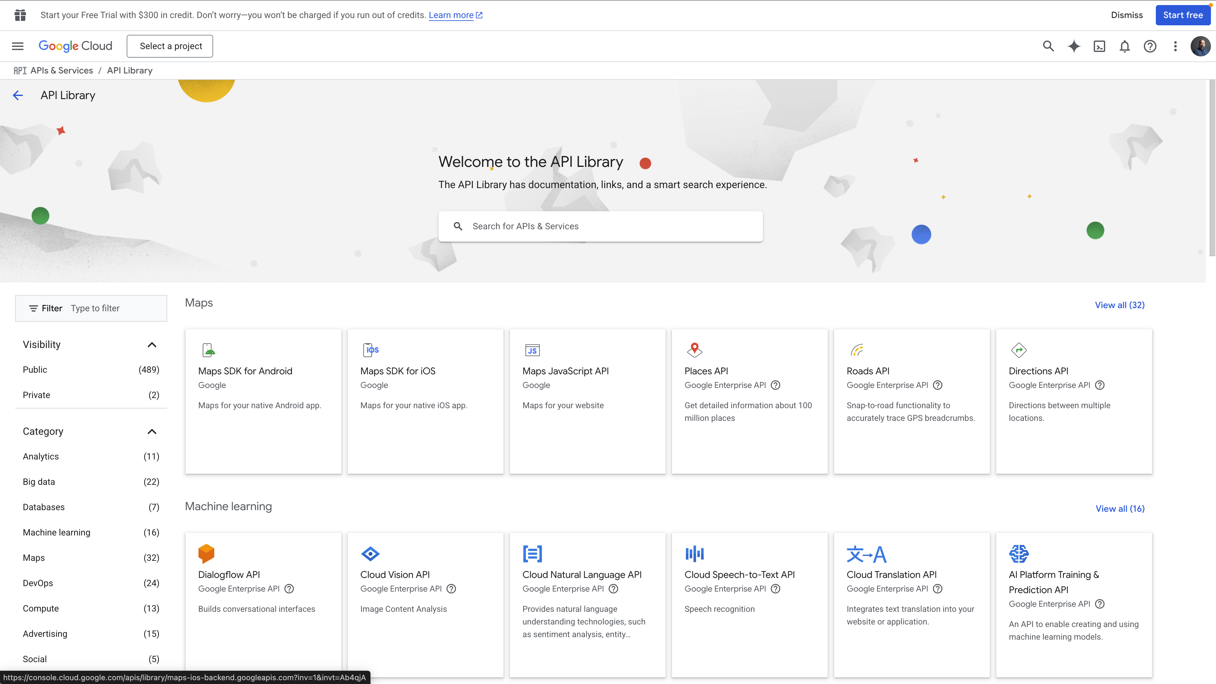Click help icon beside Dialogflow API enterprise label

[x=289, y=589]
